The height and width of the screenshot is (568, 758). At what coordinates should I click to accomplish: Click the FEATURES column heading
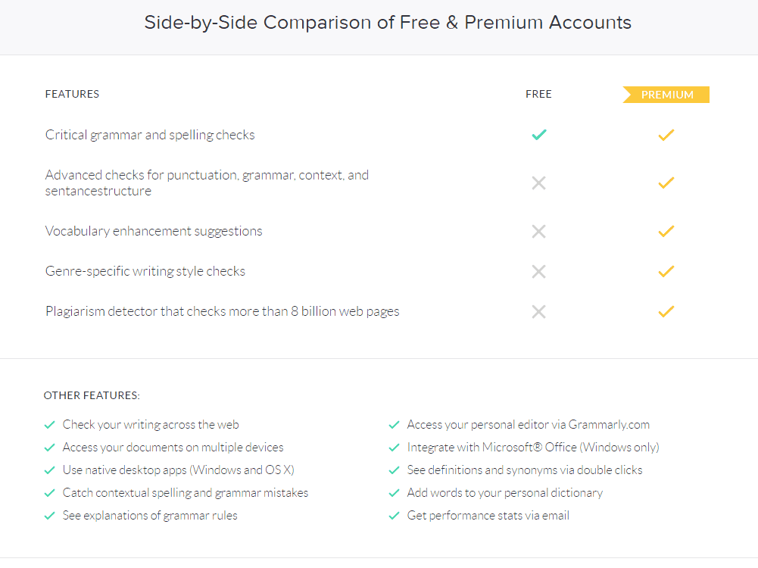click(x=72, y=94)
